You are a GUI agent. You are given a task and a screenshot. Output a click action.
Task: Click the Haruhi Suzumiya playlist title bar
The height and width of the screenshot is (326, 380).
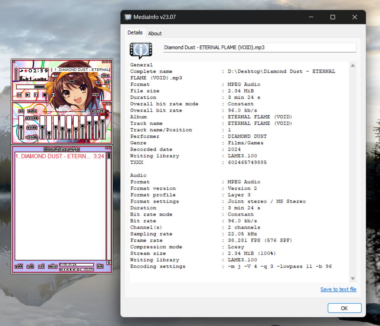point(62,149)
